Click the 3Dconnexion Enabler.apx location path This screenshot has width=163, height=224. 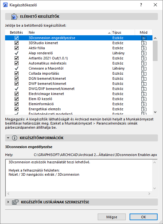coord(96,155)
